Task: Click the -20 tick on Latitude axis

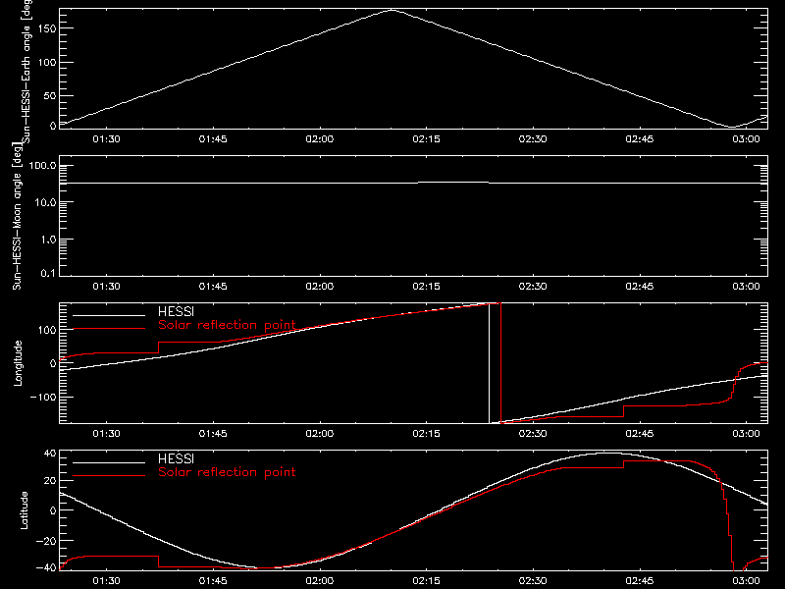Action: click(46, 541)
